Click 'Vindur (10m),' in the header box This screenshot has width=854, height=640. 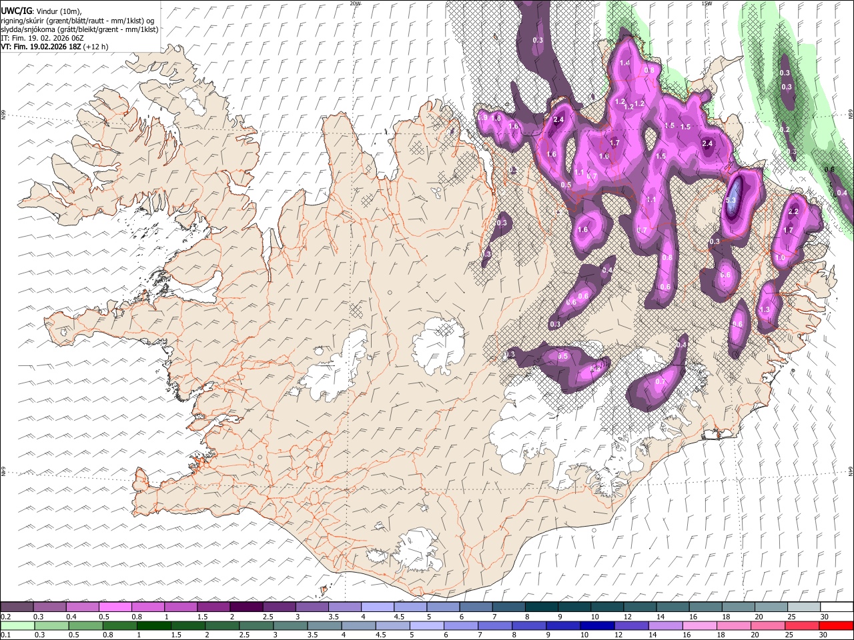coord(58,12)
